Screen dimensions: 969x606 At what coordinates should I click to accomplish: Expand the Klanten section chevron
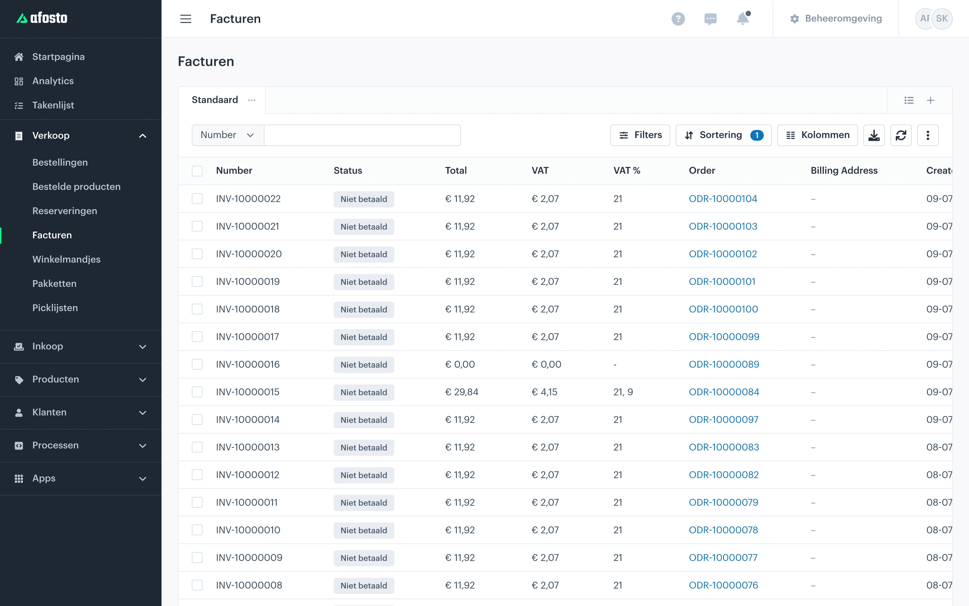point(143,413)
